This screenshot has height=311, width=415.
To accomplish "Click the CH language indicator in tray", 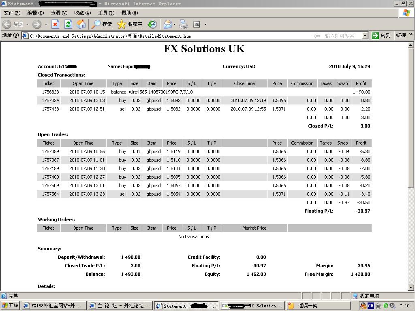I will tap(370, 306).
